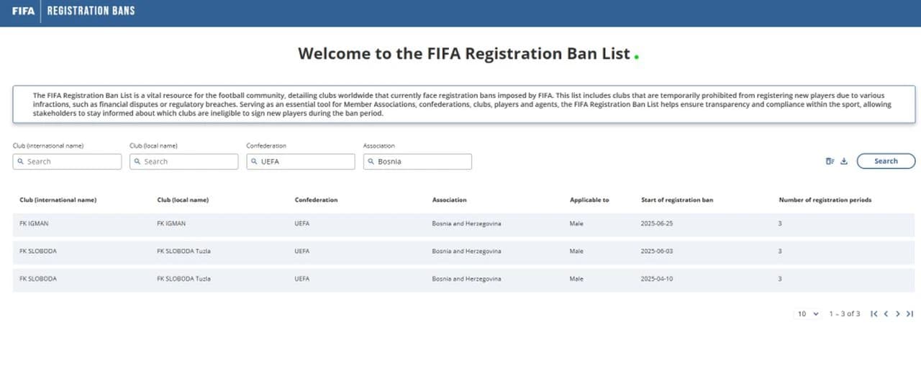Click the search icon in Confederation field
Screen dimensions: 921x371
(x=254, y=162)
